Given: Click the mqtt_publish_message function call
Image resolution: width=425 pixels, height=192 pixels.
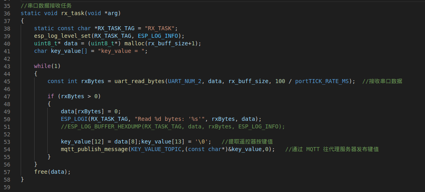Looking at the screenshot, I should 95,149.
